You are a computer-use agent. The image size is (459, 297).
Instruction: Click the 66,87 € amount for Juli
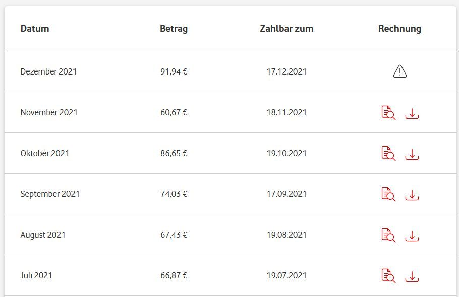point(174,275)
